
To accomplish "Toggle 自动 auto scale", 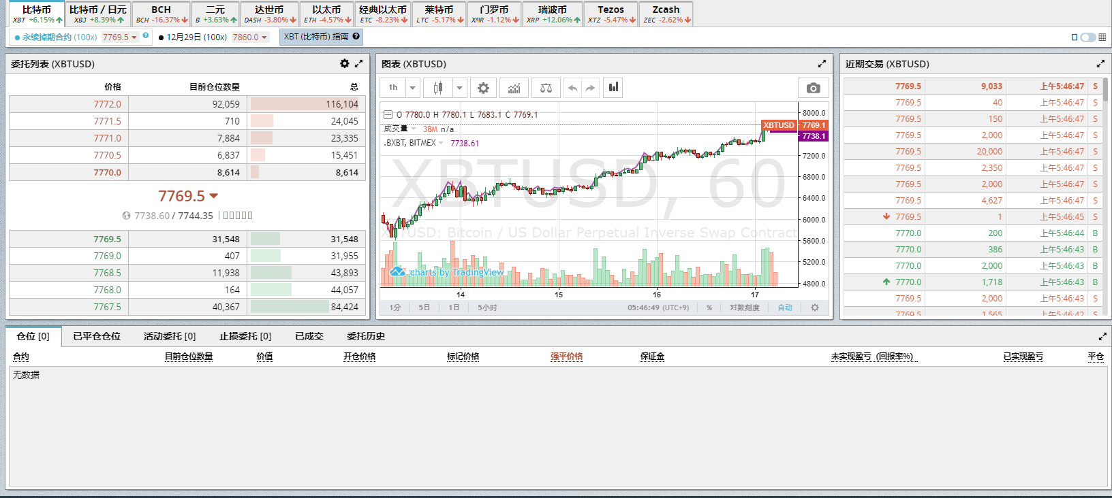I will pos(785,308).
